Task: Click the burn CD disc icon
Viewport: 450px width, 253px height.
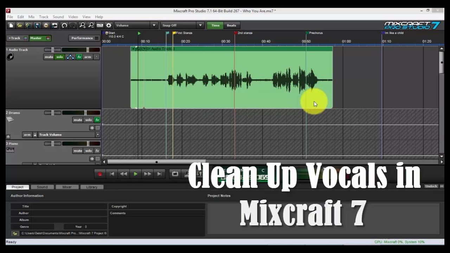Action: [x=46, y=25]
